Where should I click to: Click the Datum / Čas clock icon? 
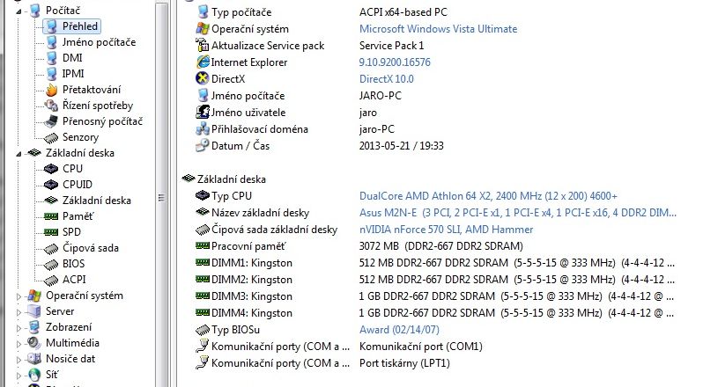pyautogui.click(x=203, y=145)
